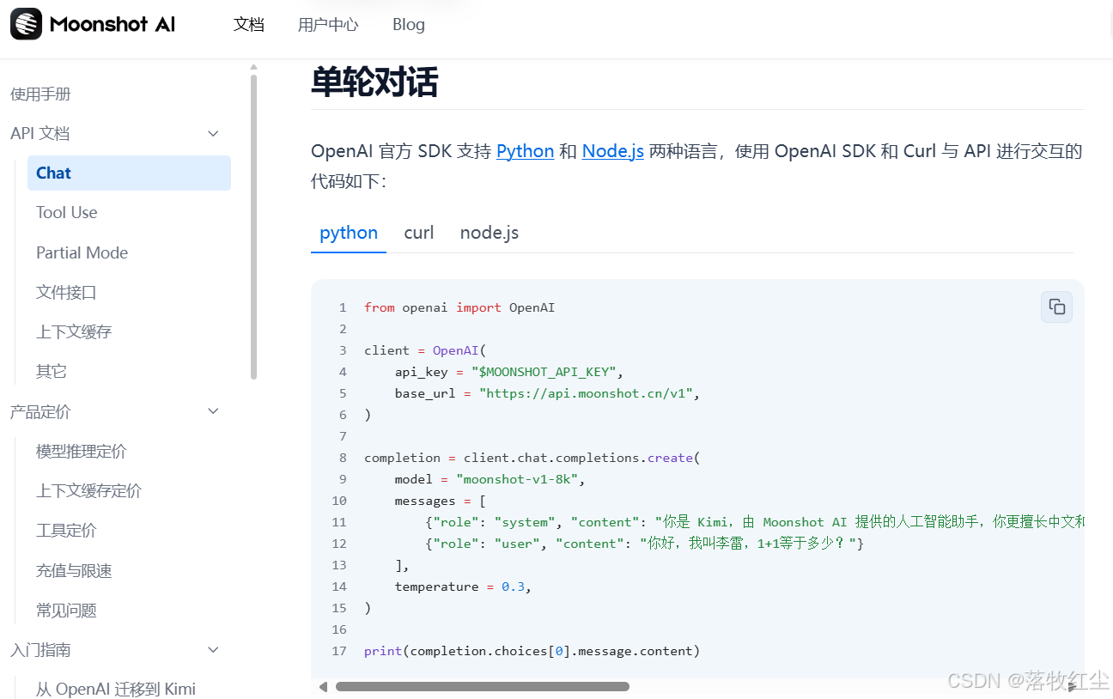Image resolution: width=1113 pixels, height=699 pixels.
Task: Open 工具定价 in the sidebar
Action: coord(66,530)
